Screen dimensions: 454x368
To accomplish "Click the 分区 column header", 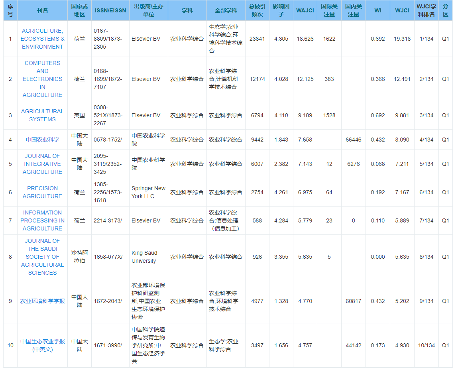I will click(x=446, y=10).
